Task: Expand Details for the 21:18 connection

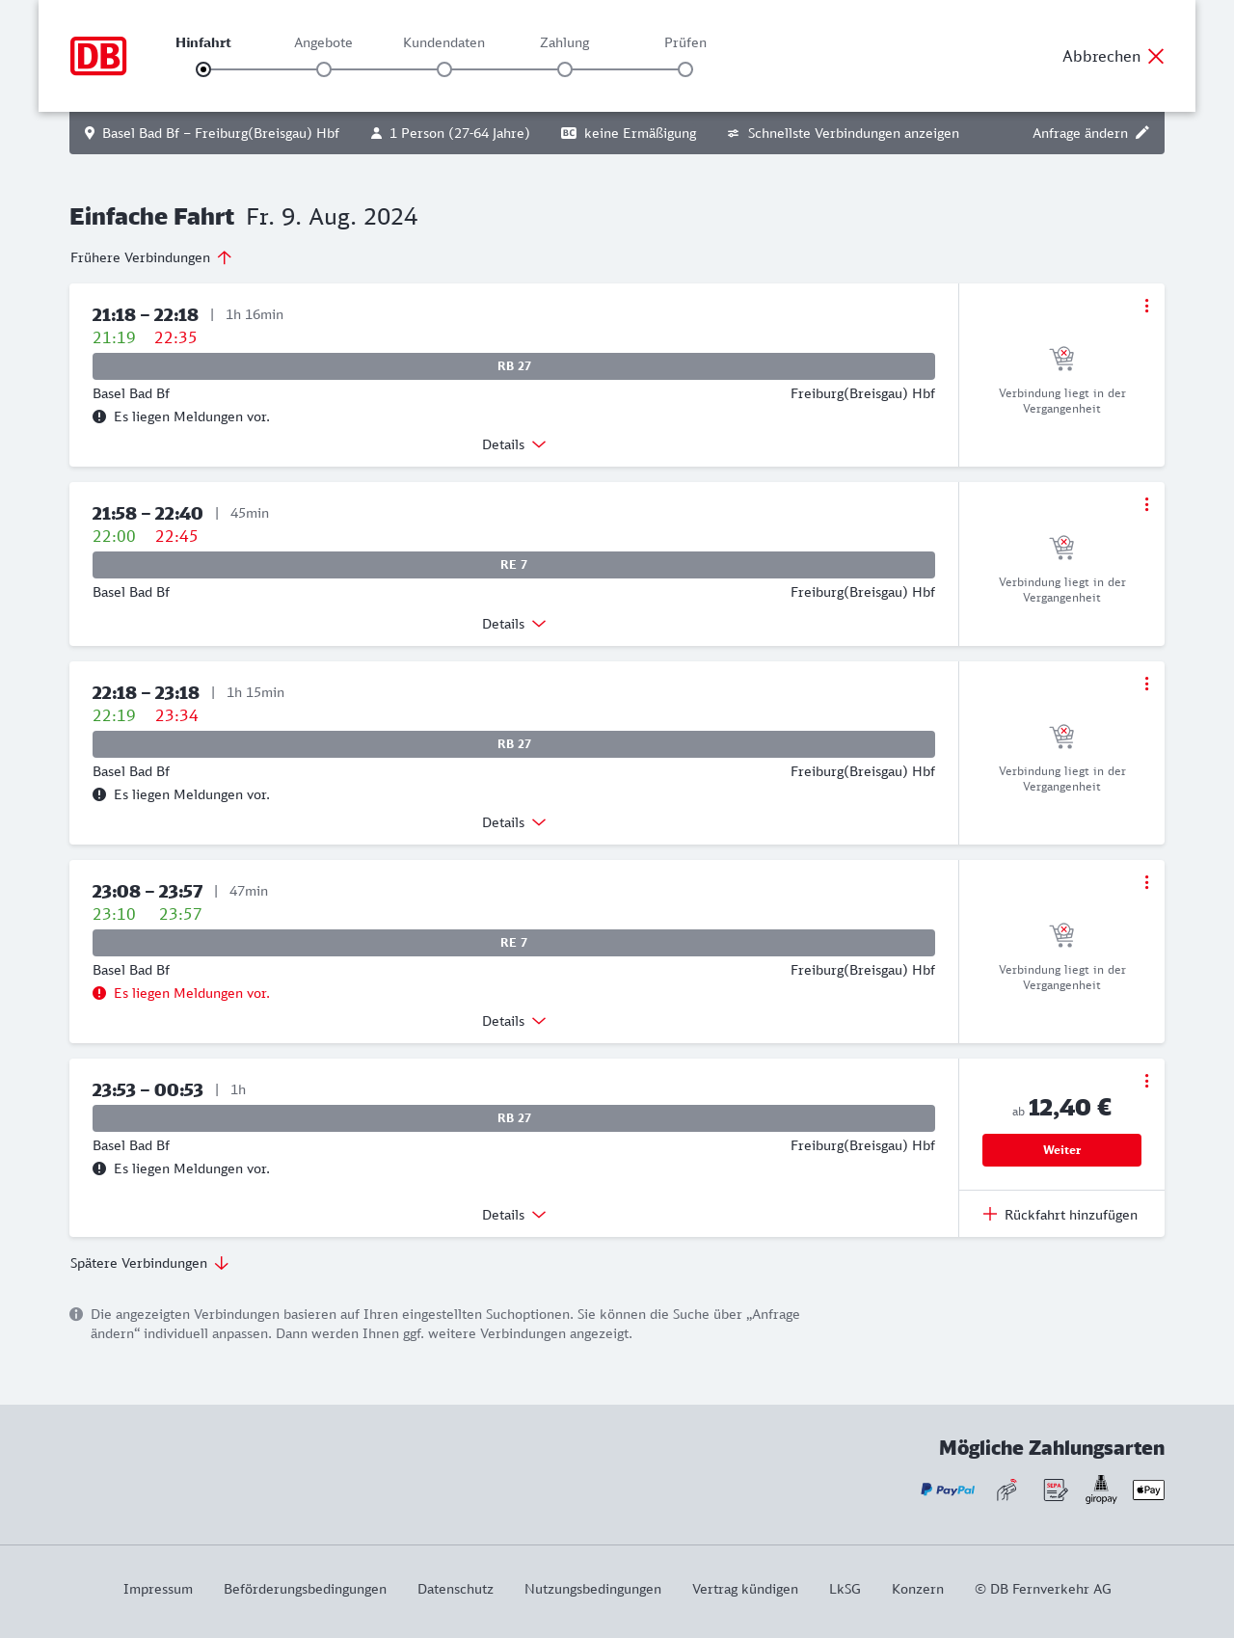Action: (x=514, y=444)
